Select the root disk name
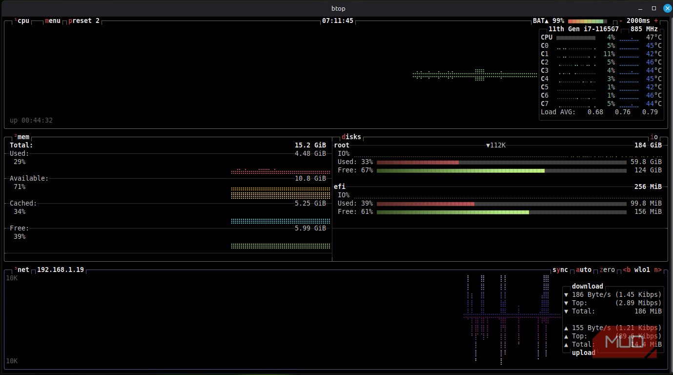This screenshot has height=375, width=673. pos(342,146)
